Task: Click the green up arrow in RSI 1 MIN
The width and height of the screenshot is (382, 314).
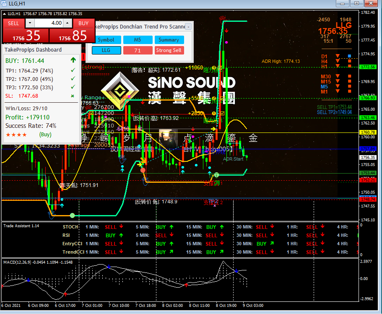Action: (x=121, y=235)
